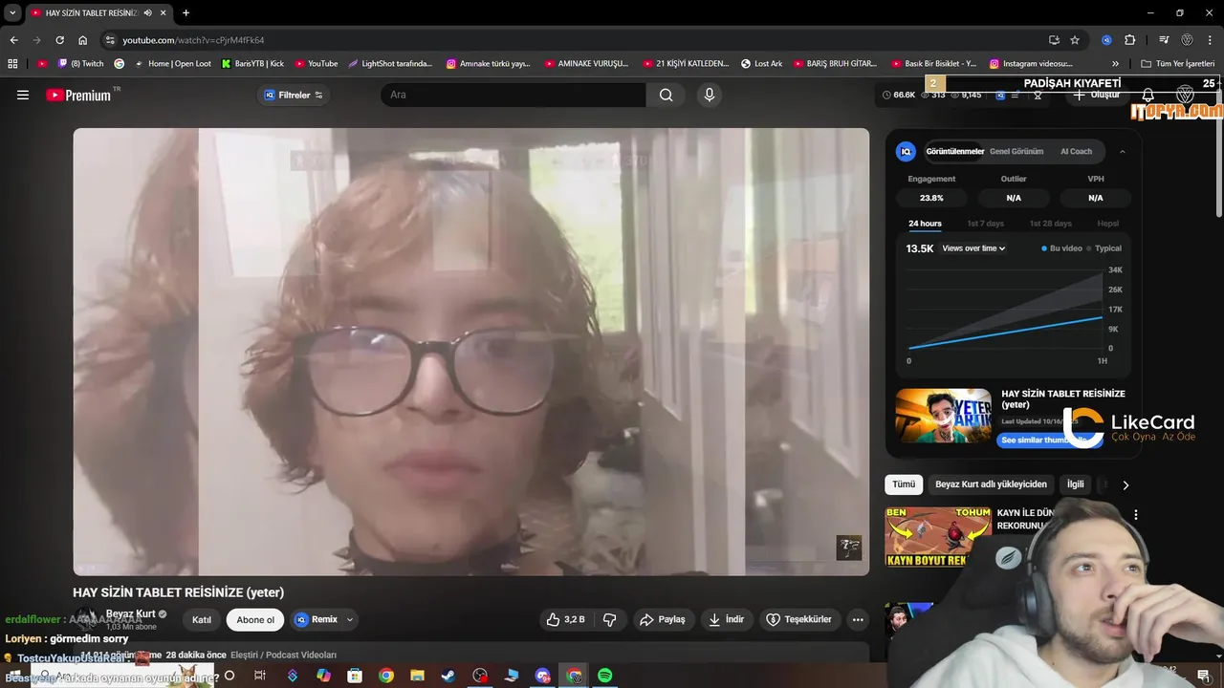Open Spotify from the taskbar
The image size is (1224, 688).
[605, 676]
